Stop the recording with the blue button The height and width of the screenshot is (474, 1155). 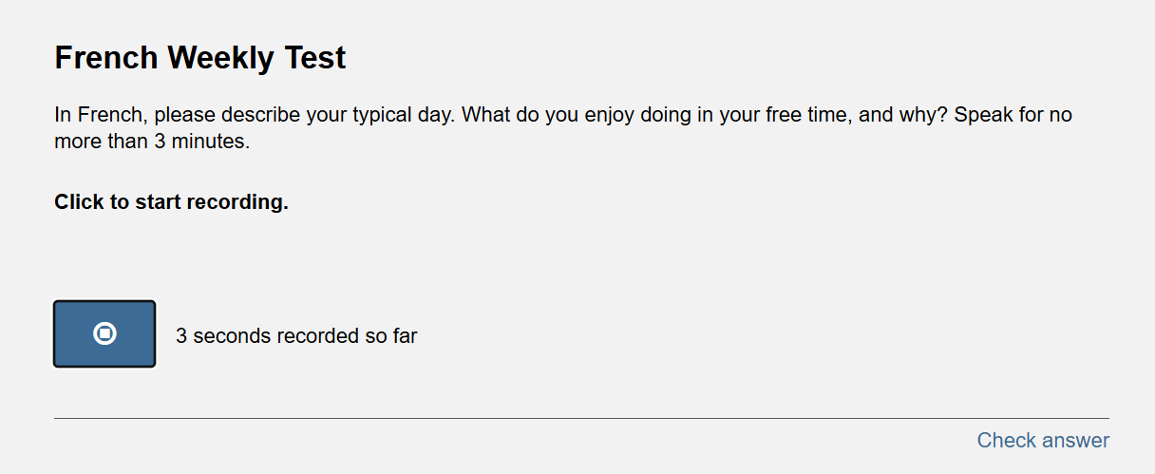coord(104,333)
